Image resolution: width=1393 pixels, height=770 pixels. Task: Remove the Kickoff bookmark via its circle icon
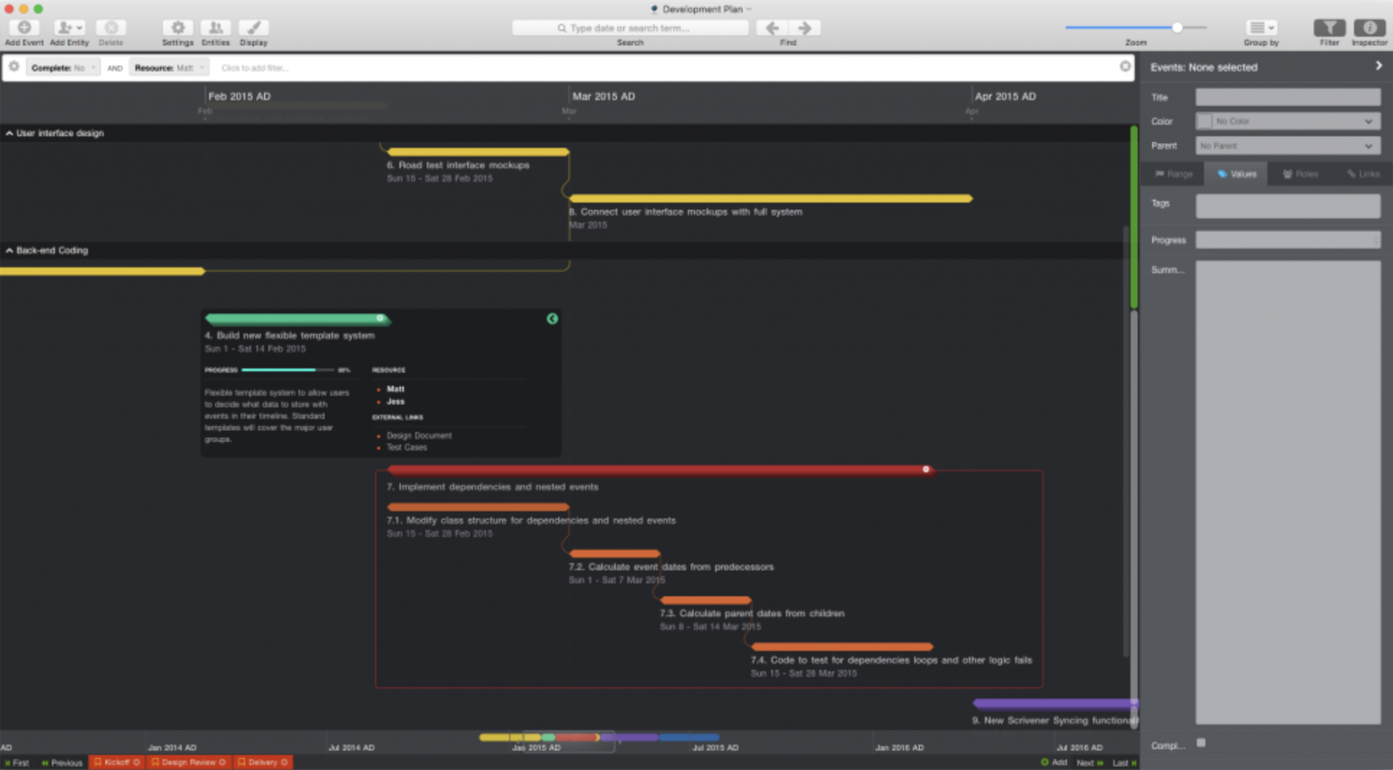click(x=136, y=762)
